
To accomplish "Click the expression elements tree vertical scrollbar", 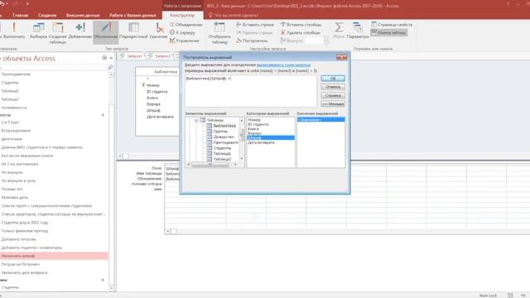I will pos(241,139).
